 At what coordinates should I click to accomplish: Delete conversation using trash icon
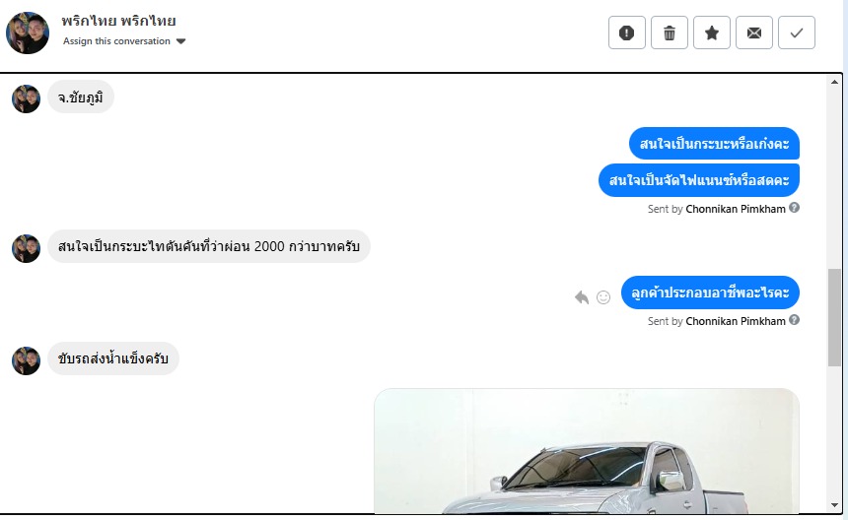tap(669, 32)
